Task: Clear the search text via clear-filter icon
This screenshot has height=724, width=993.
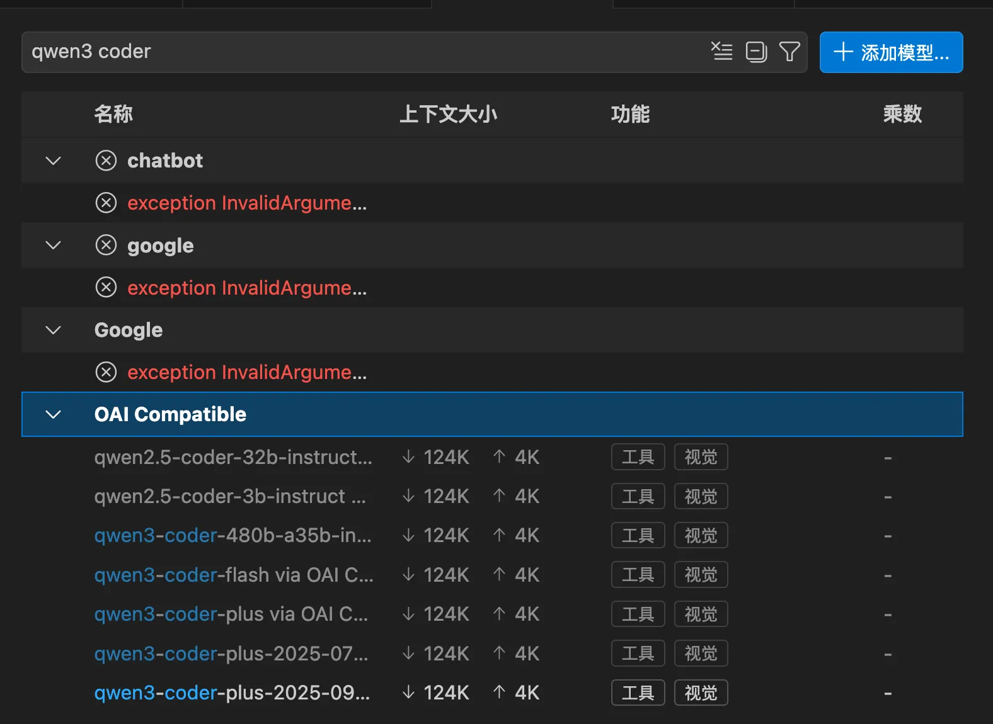Action: click(721, 51)
